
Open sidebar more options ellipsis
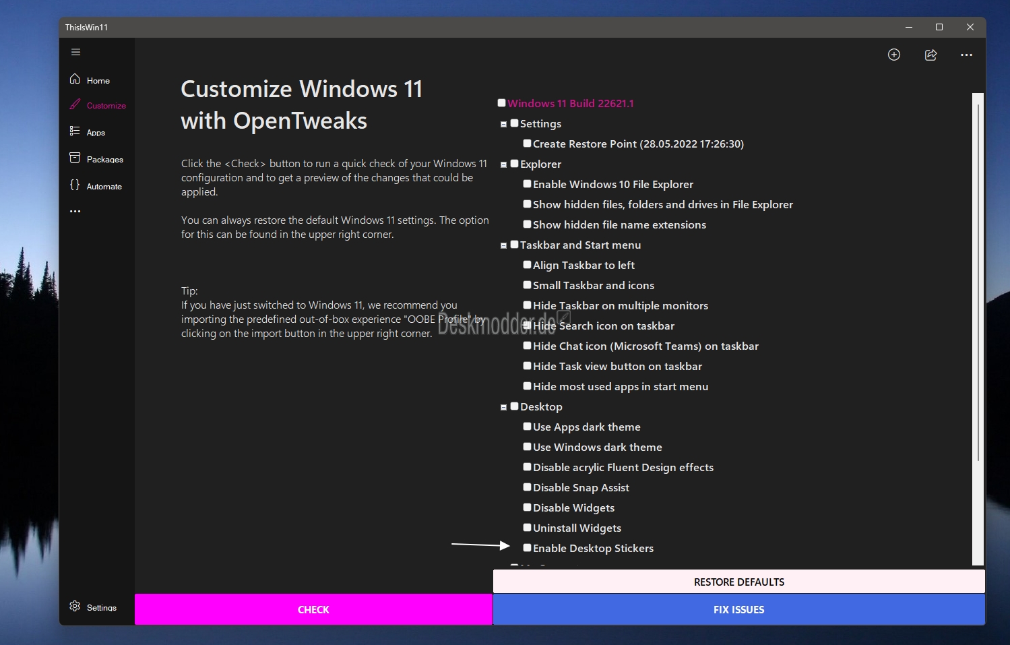75,211
